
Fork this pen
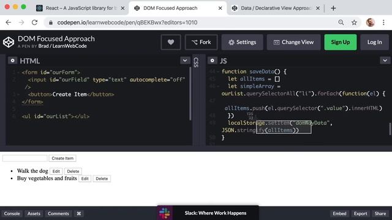202,42
